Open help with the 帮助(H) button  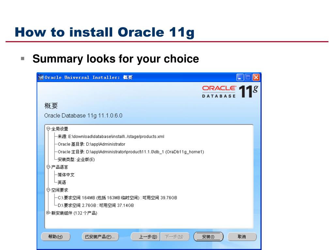(x=55, y=237)
